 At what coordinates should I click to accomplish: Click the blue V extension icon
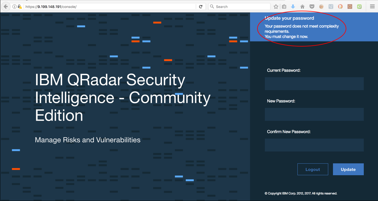click(331, 6)
